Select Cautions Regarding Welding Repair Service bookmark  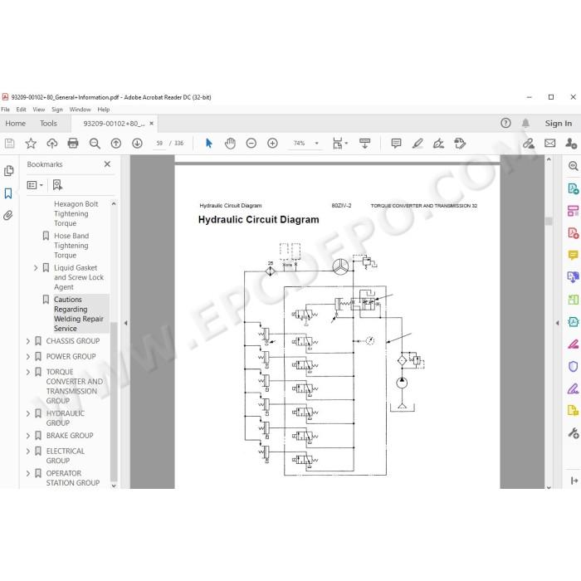79,314
